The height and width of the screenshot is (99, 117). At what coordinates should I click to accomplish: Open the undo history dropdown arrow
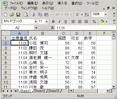[62, 15]
